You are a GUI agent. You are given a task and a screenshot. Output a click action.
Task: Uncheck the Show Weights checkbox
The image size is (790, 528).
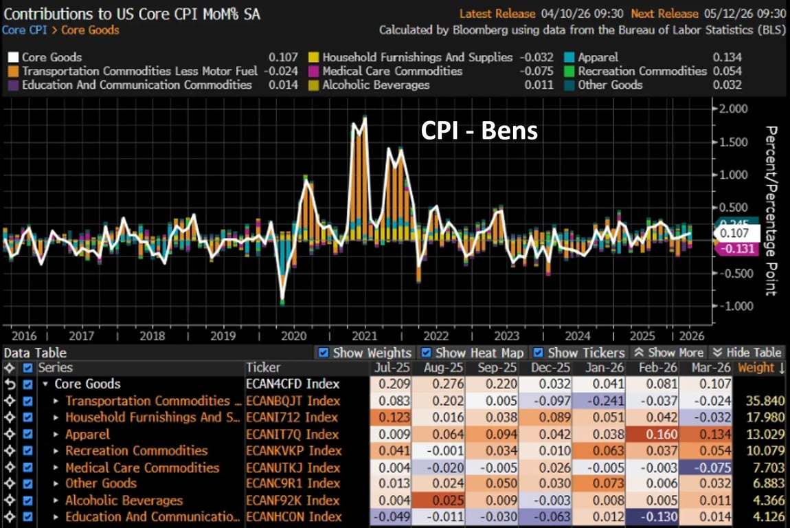pyautogui.click(x=324, y=353)
